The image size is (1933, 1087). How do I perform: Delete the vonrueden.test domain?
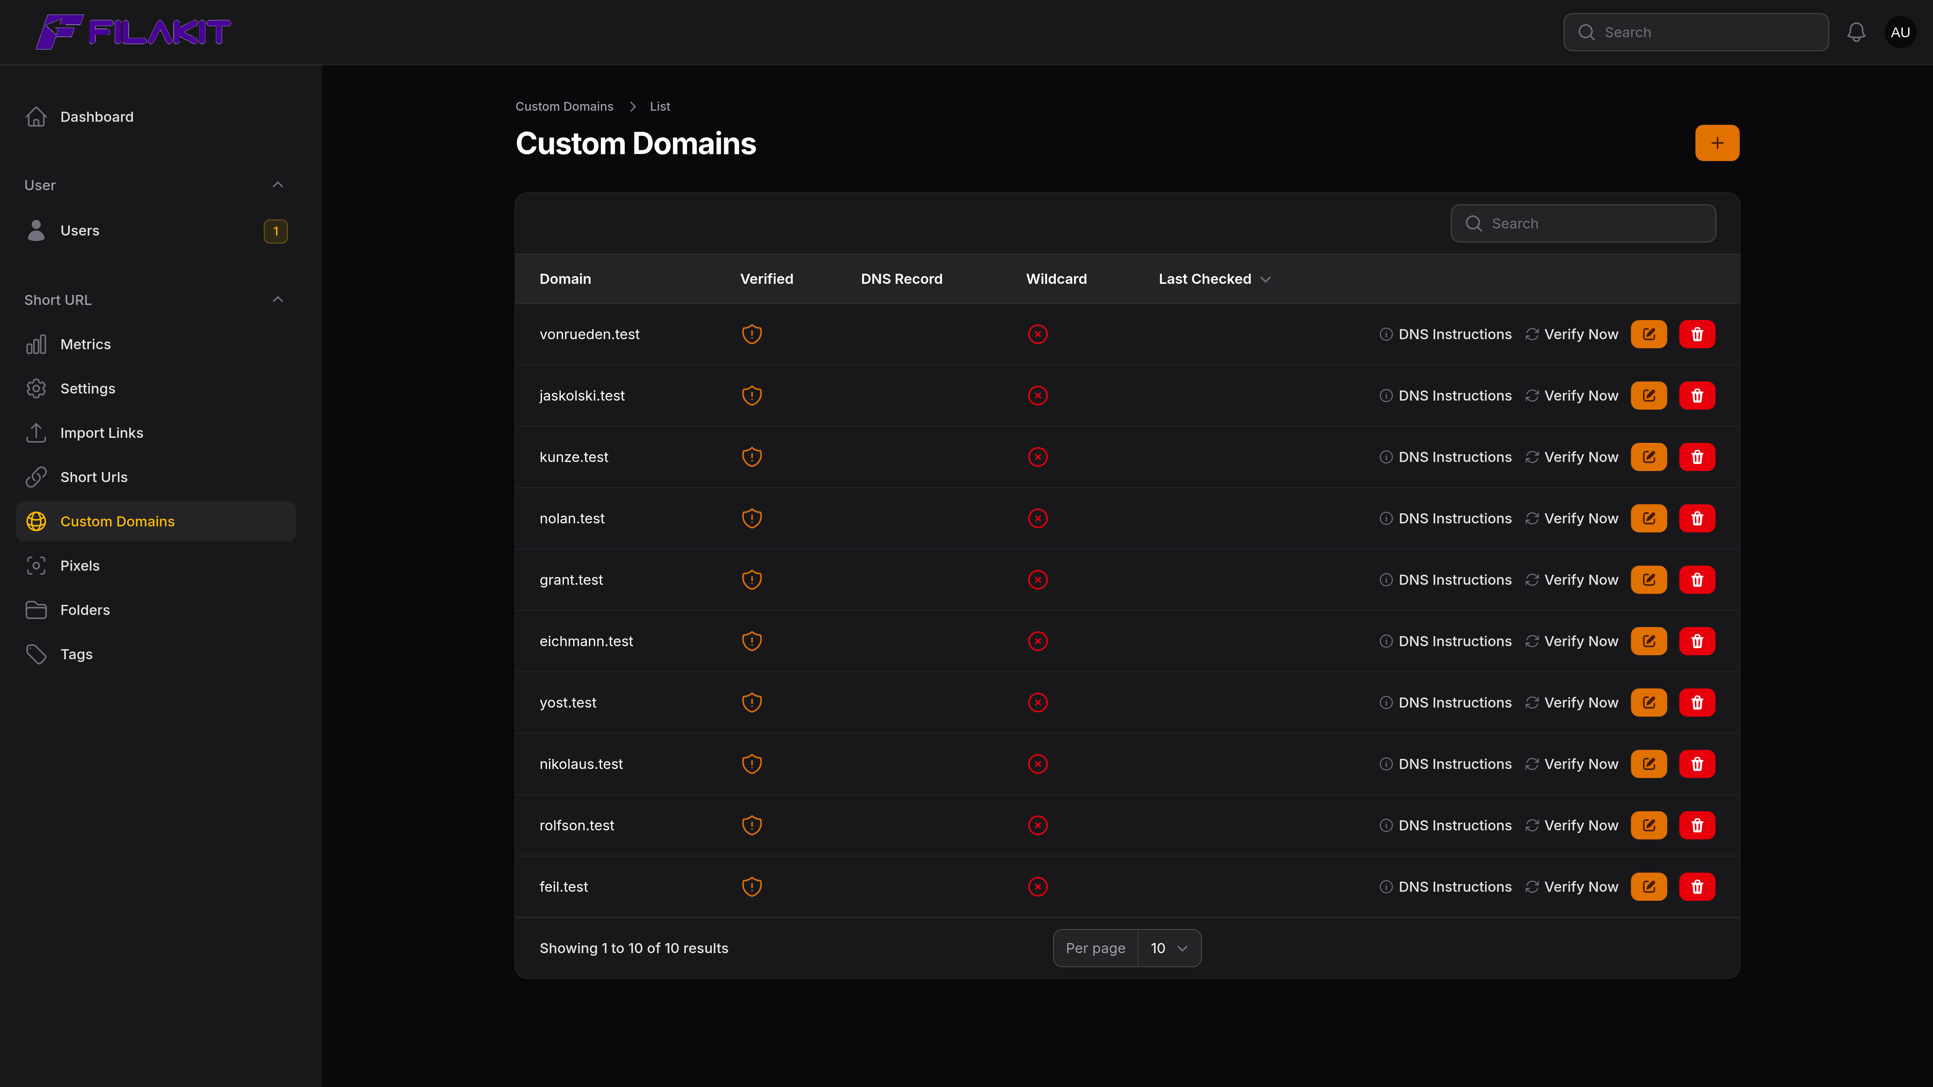[1697, 334]
